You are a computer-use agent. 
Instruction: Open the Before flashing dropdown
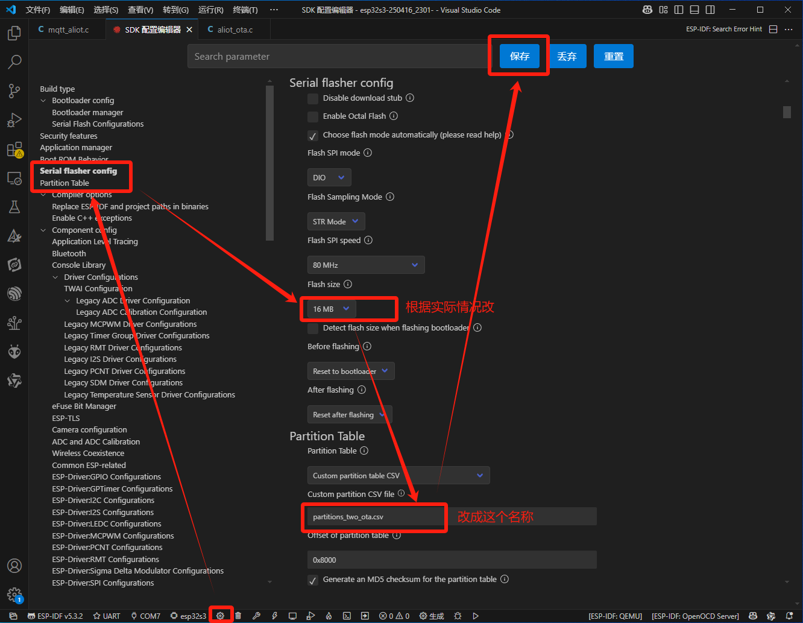tap(351, 371)
